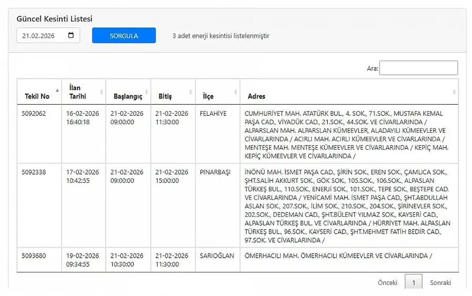The image size is (472, 296).
Task: Go to previous page with Önceki
Action: click(387, 282)
